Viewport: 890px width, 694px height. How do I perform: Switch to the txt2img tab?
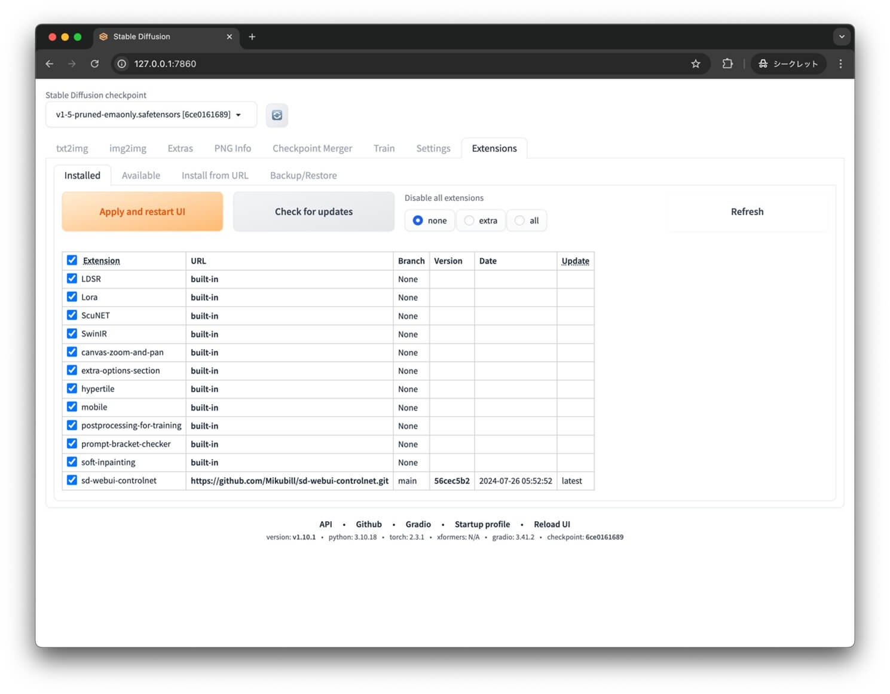pos(72,148)
